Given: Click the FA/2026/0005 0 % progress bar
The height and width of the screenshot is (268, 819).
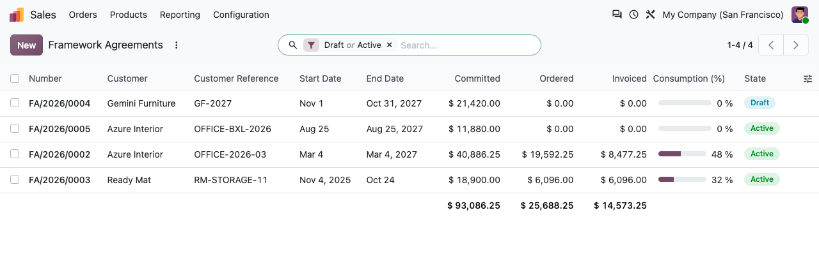Looking at the screenshot, I should coord(685,128).
